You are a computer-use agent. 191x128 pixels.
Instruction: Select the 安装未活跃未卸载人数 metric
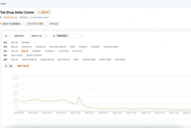tap(58, 47)
